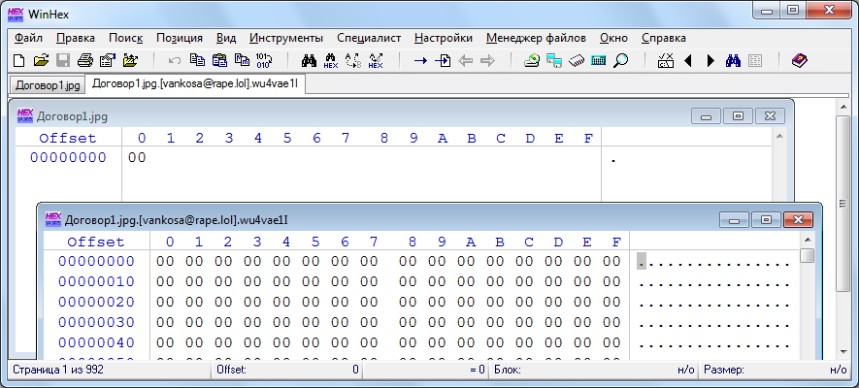Image resolution: width=859 pixels, height=388 pixels.
Task: Maximize the wu4vae1I encrypted file window
Action: (x=767, y=220)
